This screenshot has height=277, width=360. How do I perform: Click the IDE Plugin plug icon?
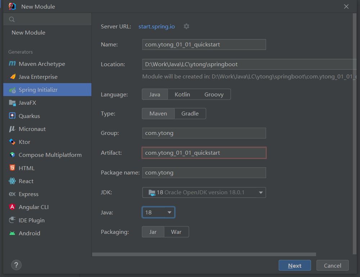click(x=12, y=220)
